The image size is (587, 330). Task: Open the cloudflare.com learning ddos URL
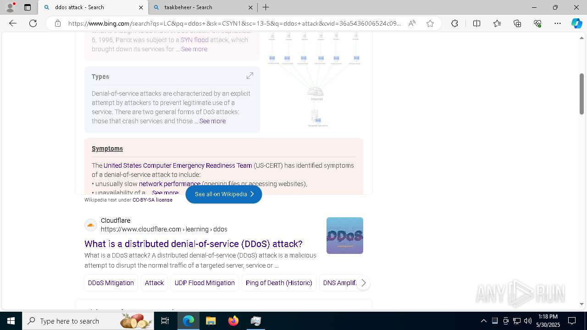(x=164, y=229)
